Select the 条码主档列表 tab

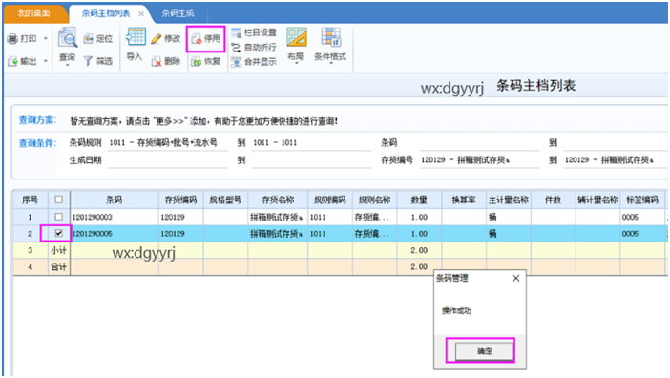(106, 13)
